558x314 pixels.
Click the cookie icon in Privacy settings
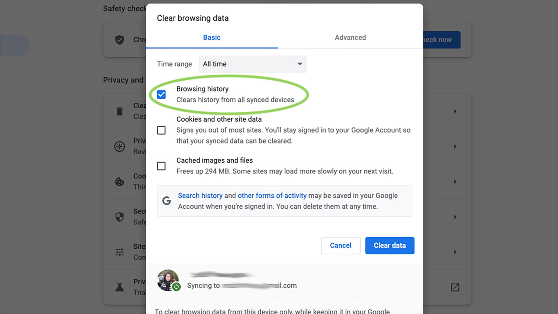[x=119, y=181]
